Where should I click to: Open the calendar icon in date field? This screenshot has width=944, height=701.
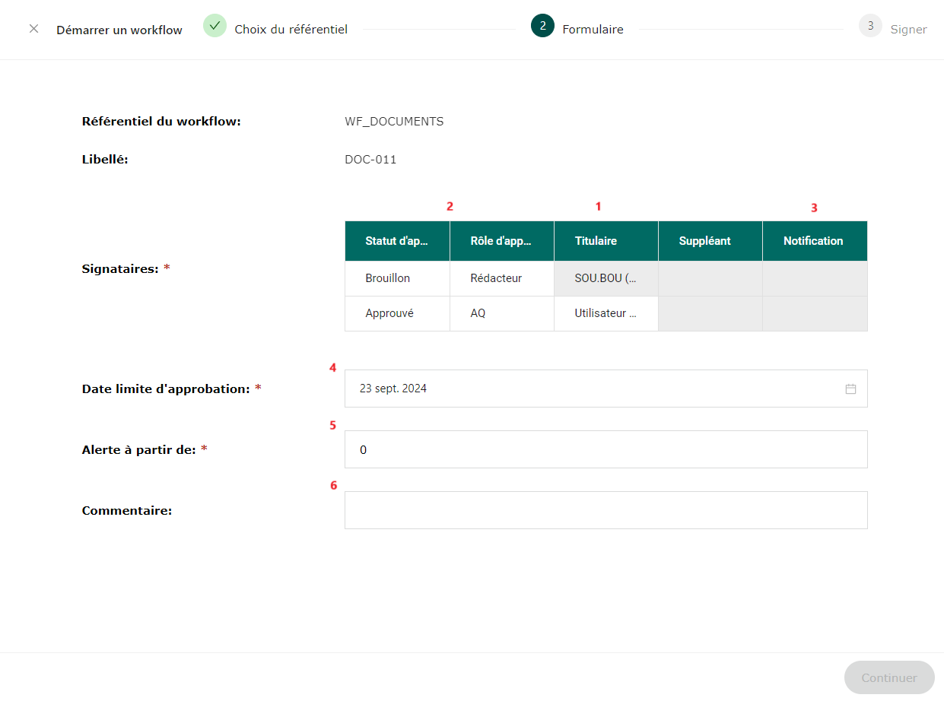[x=850, y=389]
